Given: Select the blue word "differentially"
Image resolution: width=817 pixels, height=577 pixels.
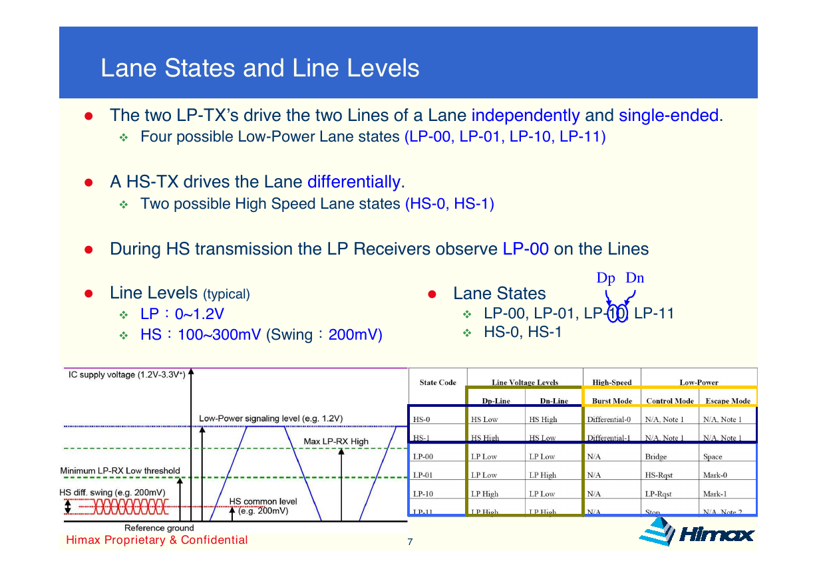Looking at the screenshot, I should pyautogui.click(x=354, y=181).
